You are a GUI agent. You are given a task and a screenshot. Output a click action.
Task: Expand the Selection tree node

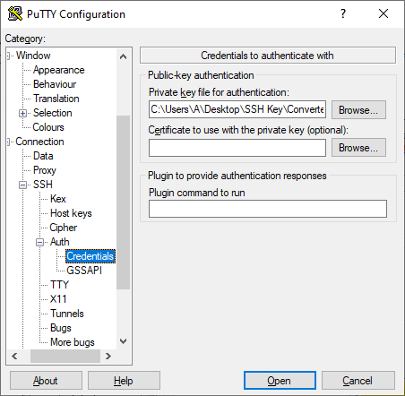tap(22, 113)
